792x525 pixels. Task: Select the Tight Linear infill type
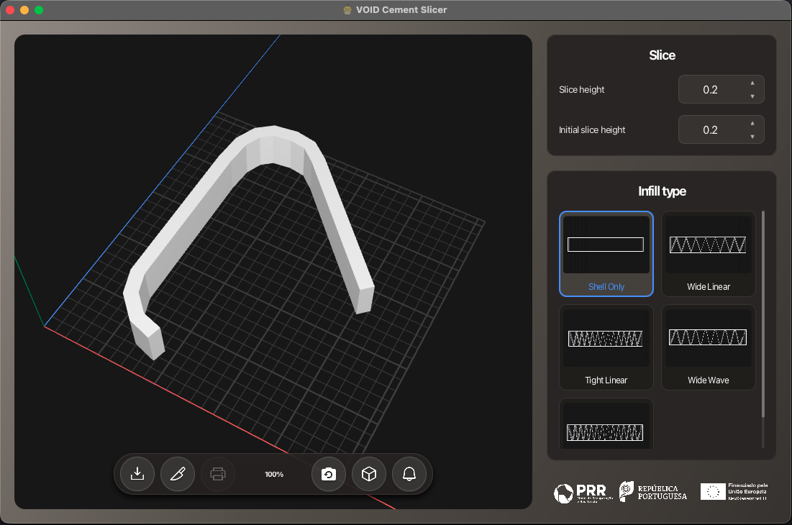click(606, 347)
